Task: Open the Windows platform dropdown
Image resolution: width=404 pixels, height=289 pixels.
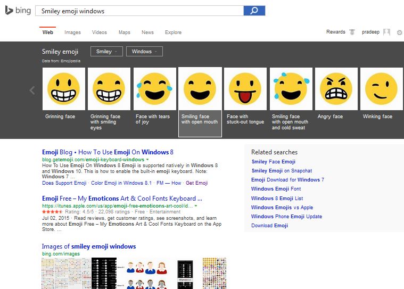Action: 144,52
